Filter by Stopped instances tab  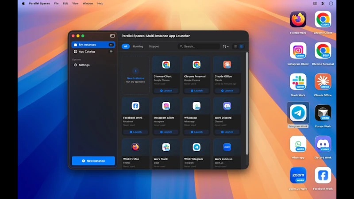pyautogui.click(x=154, y=46)
